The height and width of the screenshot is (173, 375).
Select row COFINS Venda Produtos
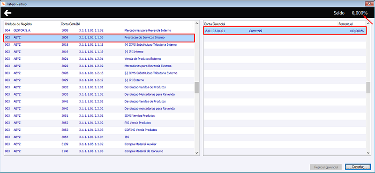pos(99,130)
